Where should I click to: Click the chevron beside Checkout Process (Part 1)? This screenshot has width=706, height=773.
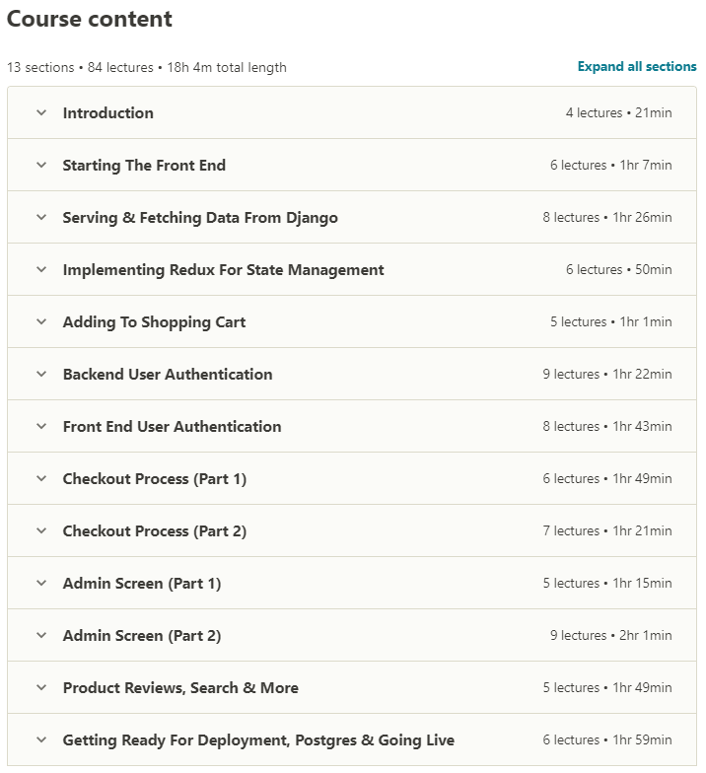41,478
